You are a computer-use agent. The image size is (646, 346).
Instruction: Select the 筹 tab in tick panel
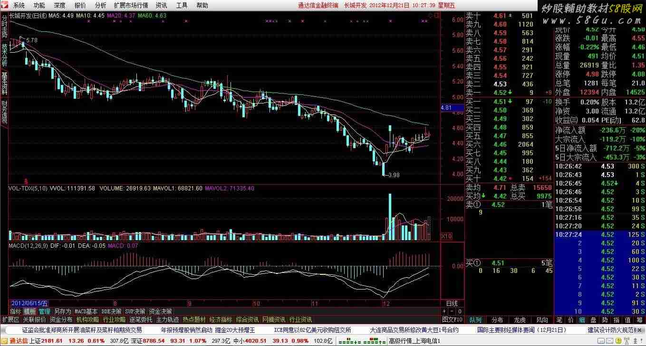(x=639, y=320)
